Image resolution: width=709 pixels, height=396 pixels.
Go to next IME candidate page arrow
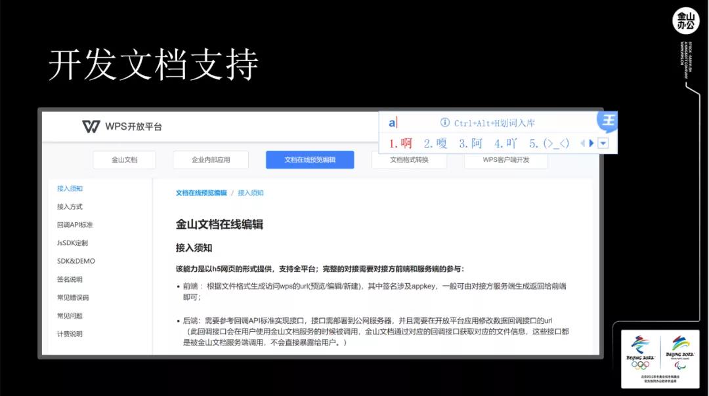[x=591, y=144]
